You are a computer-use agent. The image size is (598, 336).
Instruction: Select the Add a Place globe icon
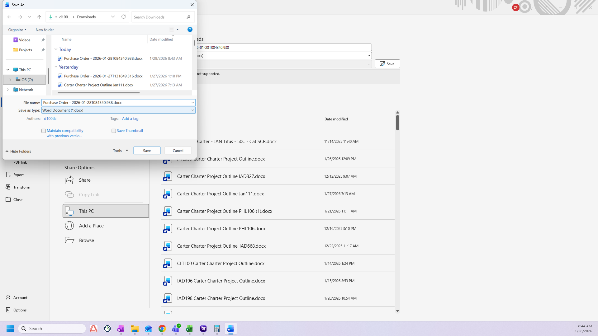click(x=69, y=226)
